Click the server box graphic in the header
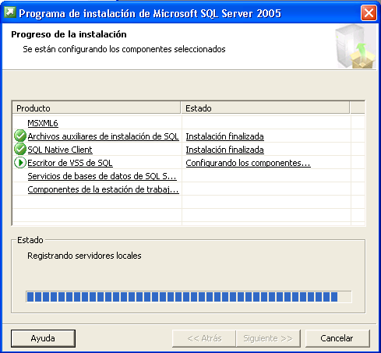The height and width of the screenshot is (353, 381). click(355, 47)
